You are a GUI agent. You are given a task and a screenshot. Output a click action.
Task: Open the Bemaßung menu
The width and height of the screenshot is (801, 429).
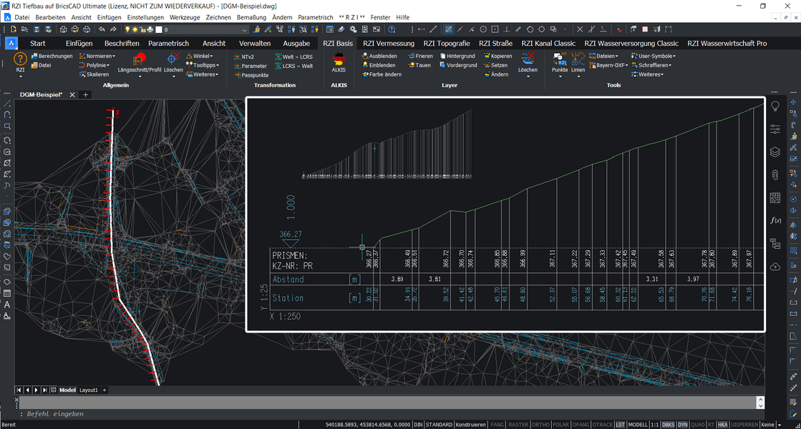click(x=251, y=17)
